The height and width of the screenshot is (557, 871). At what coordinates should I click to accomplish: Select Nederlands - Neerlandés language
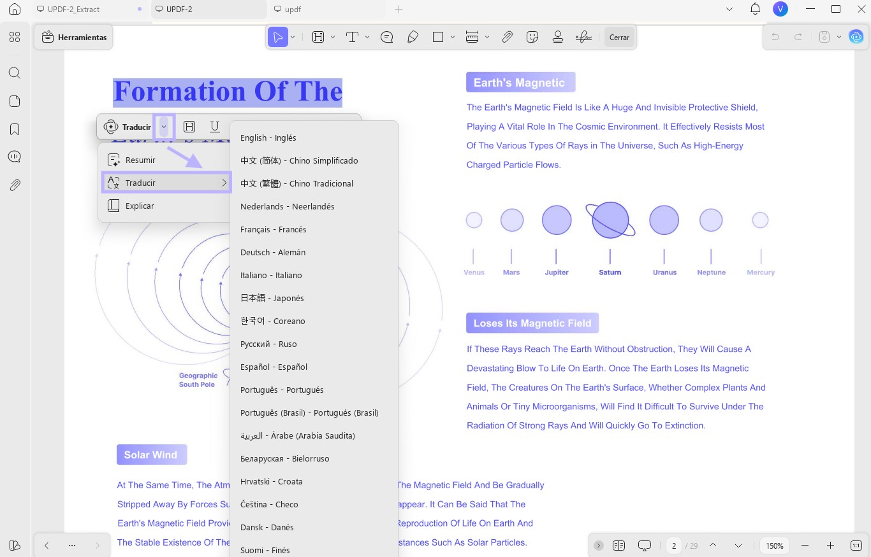point(314,206)
